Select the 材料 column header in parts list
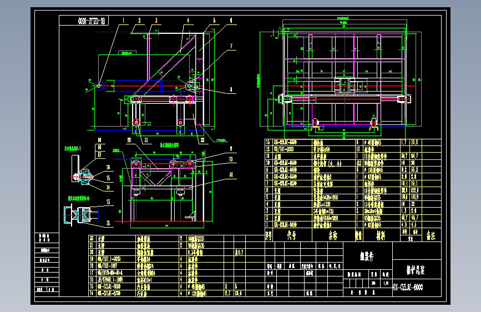 click(381, 235)
